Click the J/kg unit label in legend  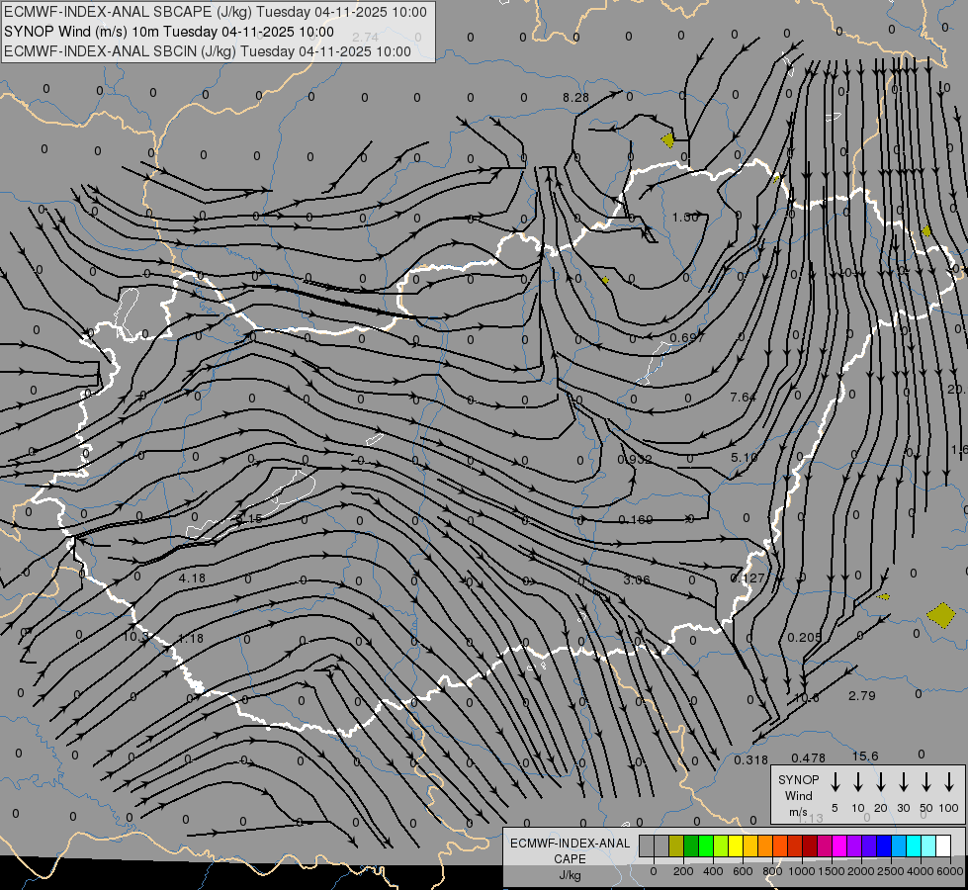coord(570,875)
